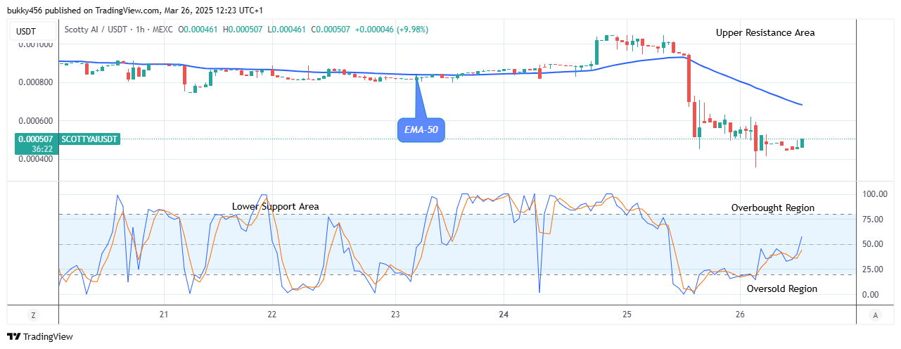Click the Oversold Region label
901x349 pixels.
pos(781,288)
